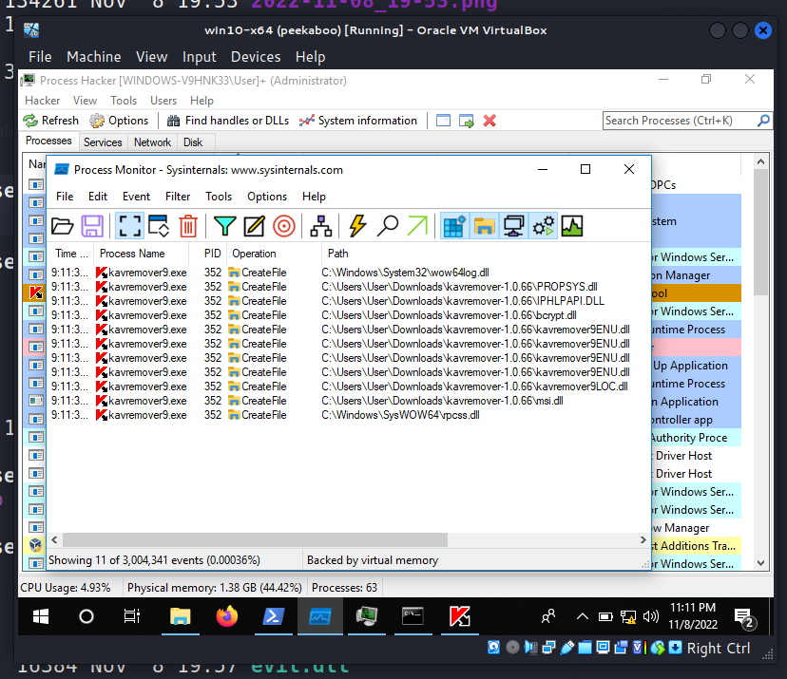
Task: Toggle Show Profiling Events filter
Action: (x=572, y=226)
